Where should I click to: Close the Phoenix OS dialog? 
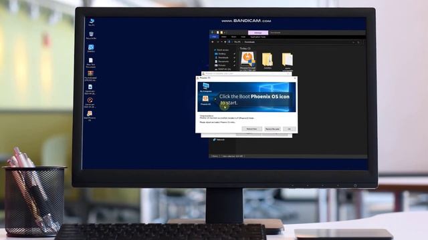(295, 78)
